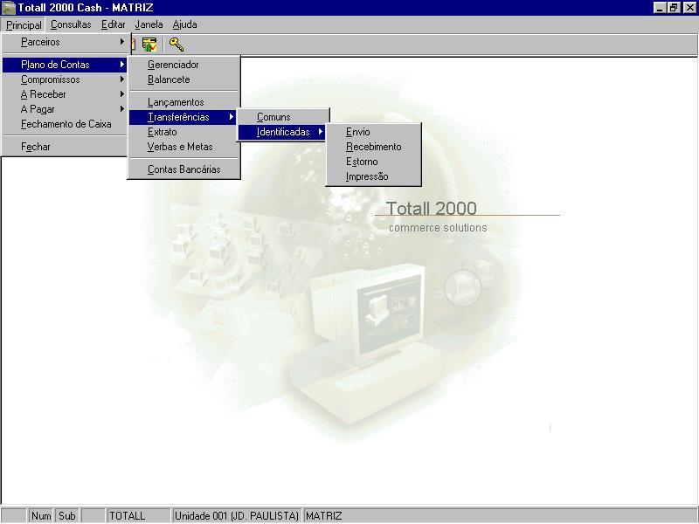699x524 pixels.
Task: Choose Fechamento de Caixa from the menu
Action: 65,124
